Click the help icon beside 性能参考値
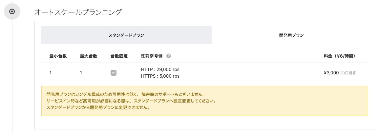 [x=169, y=56]
